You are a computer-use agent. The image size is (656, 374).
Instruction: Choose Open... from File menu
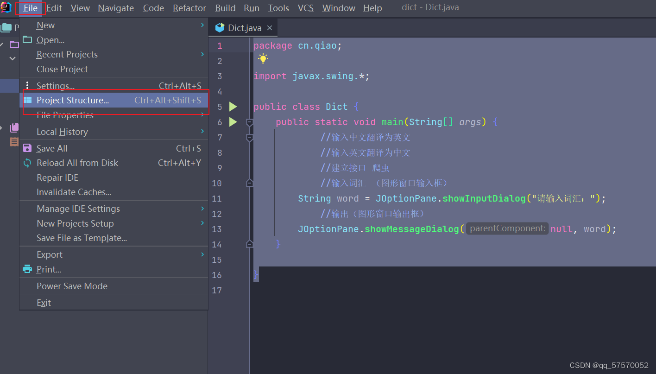(x=114, y=40)
